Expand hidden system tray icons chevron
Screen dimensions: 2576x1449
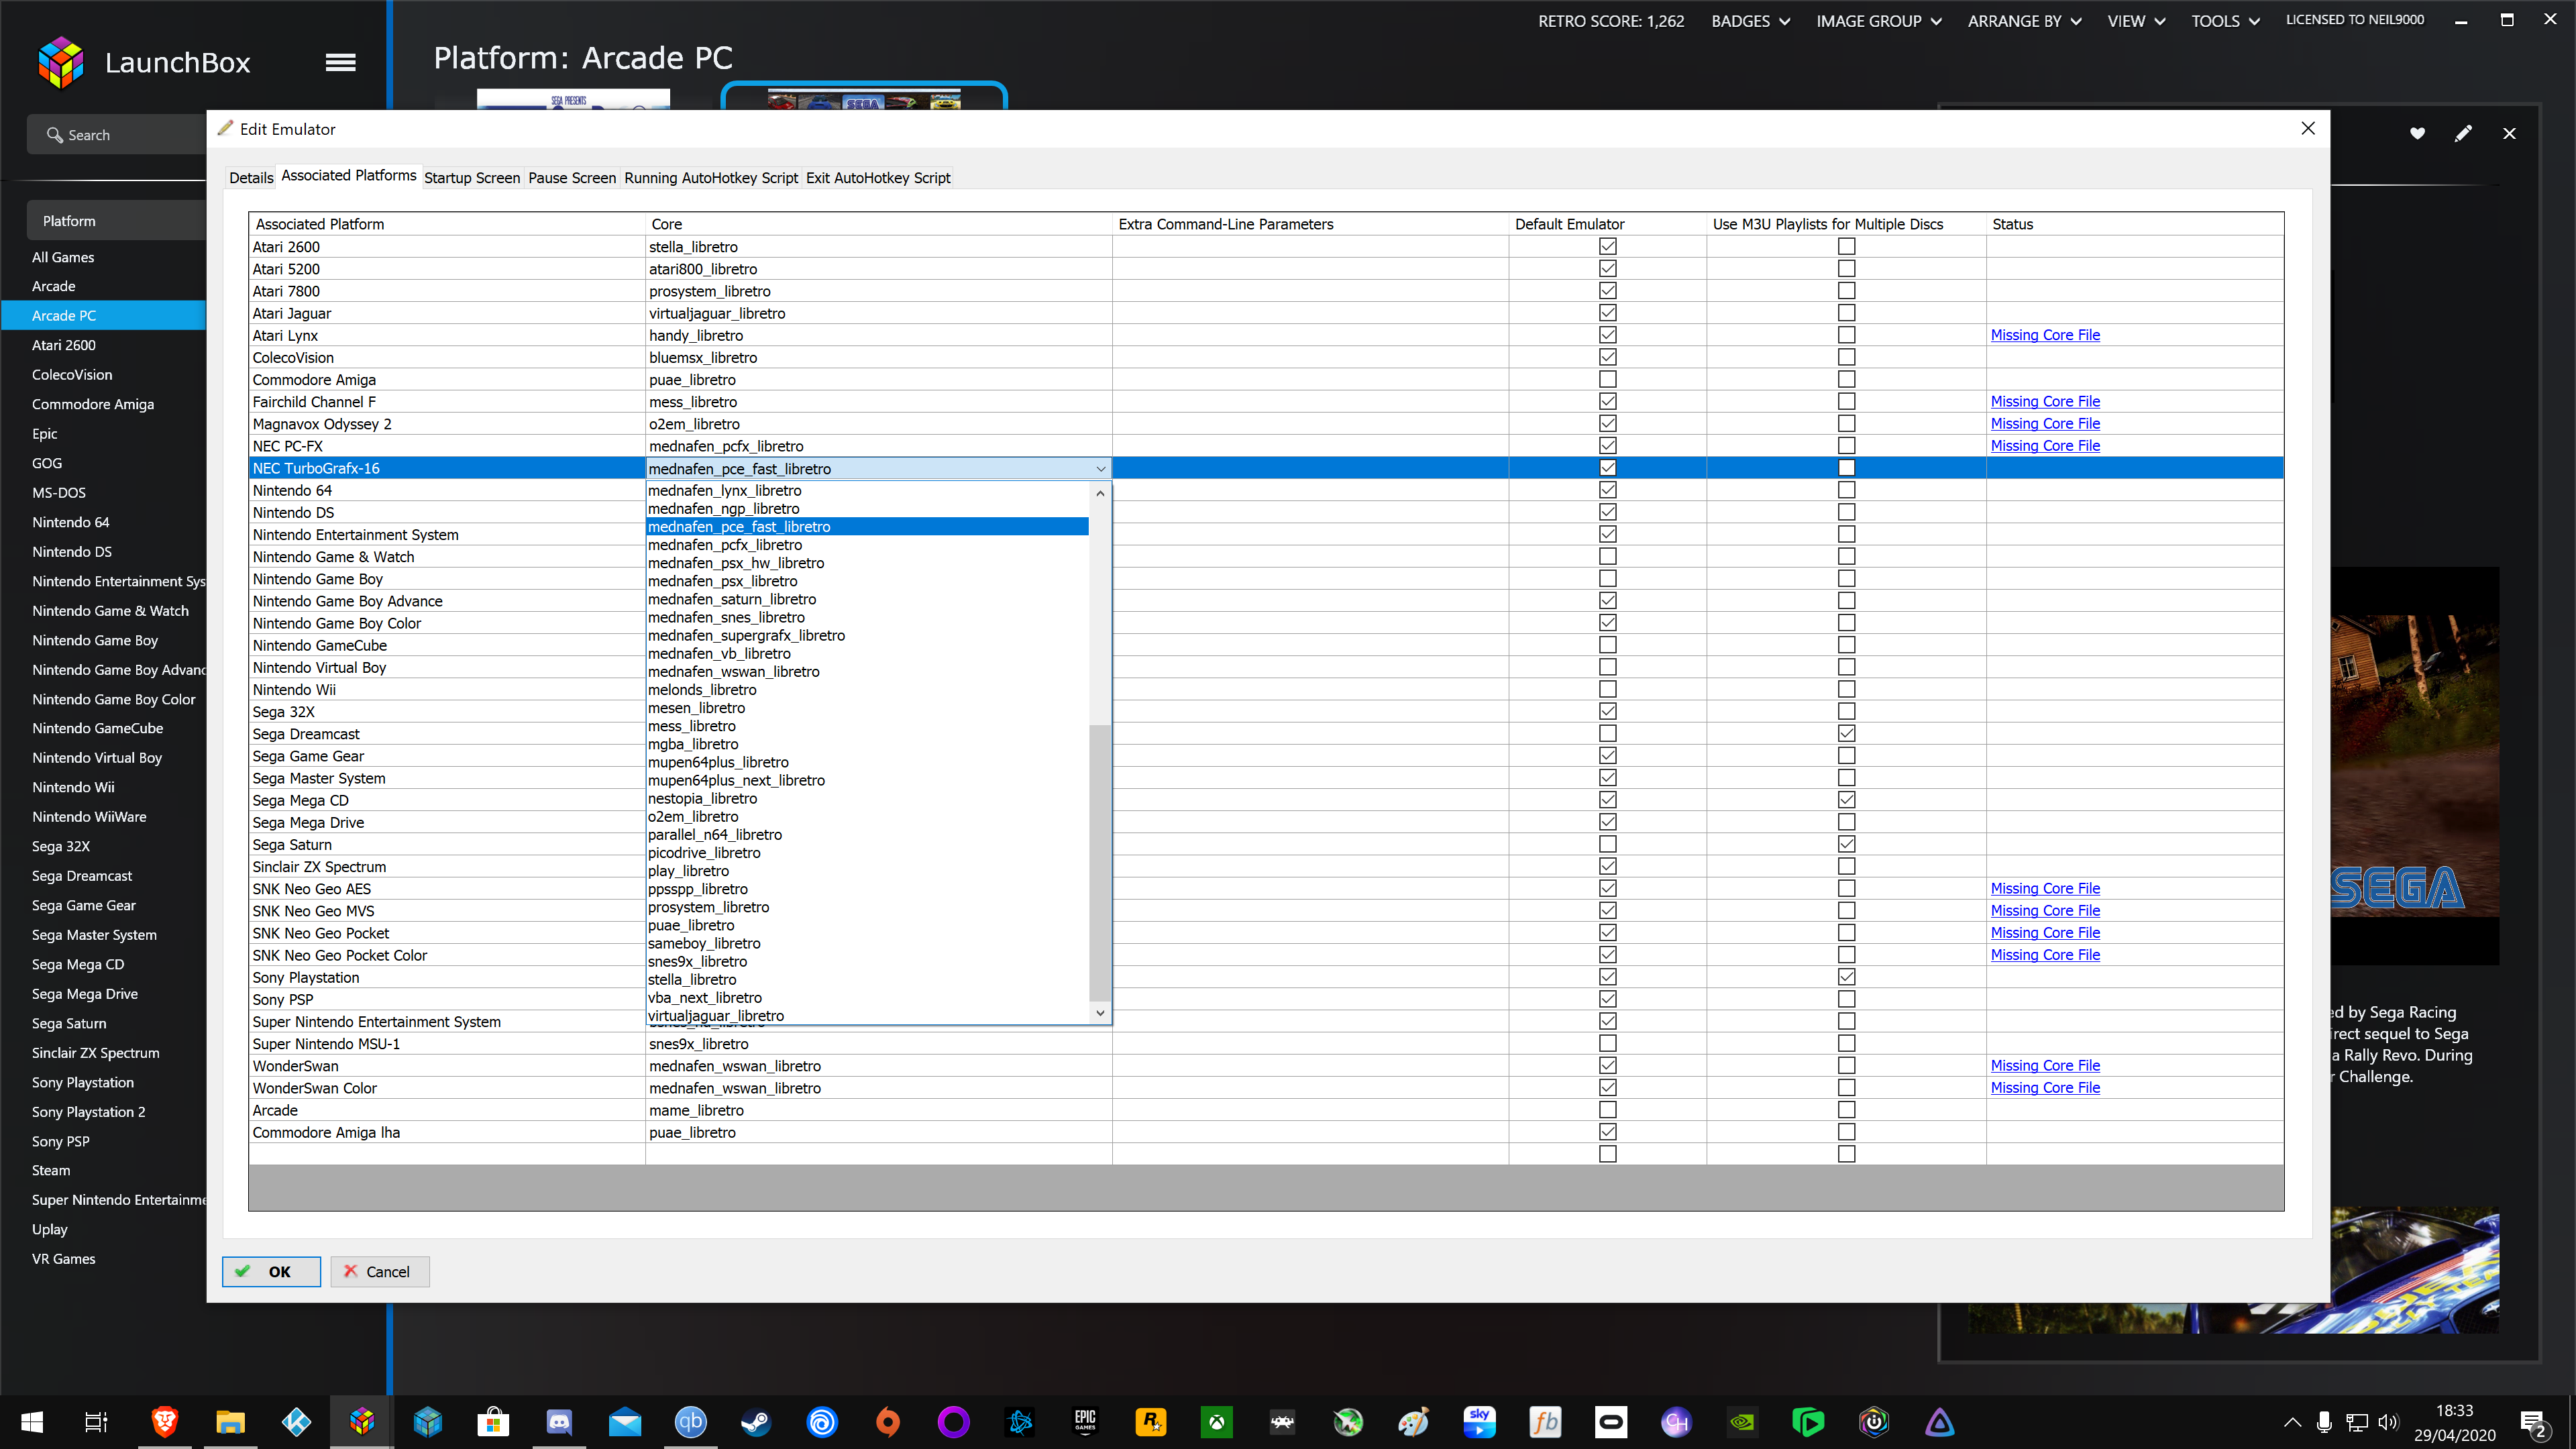click(2292, 1422)
